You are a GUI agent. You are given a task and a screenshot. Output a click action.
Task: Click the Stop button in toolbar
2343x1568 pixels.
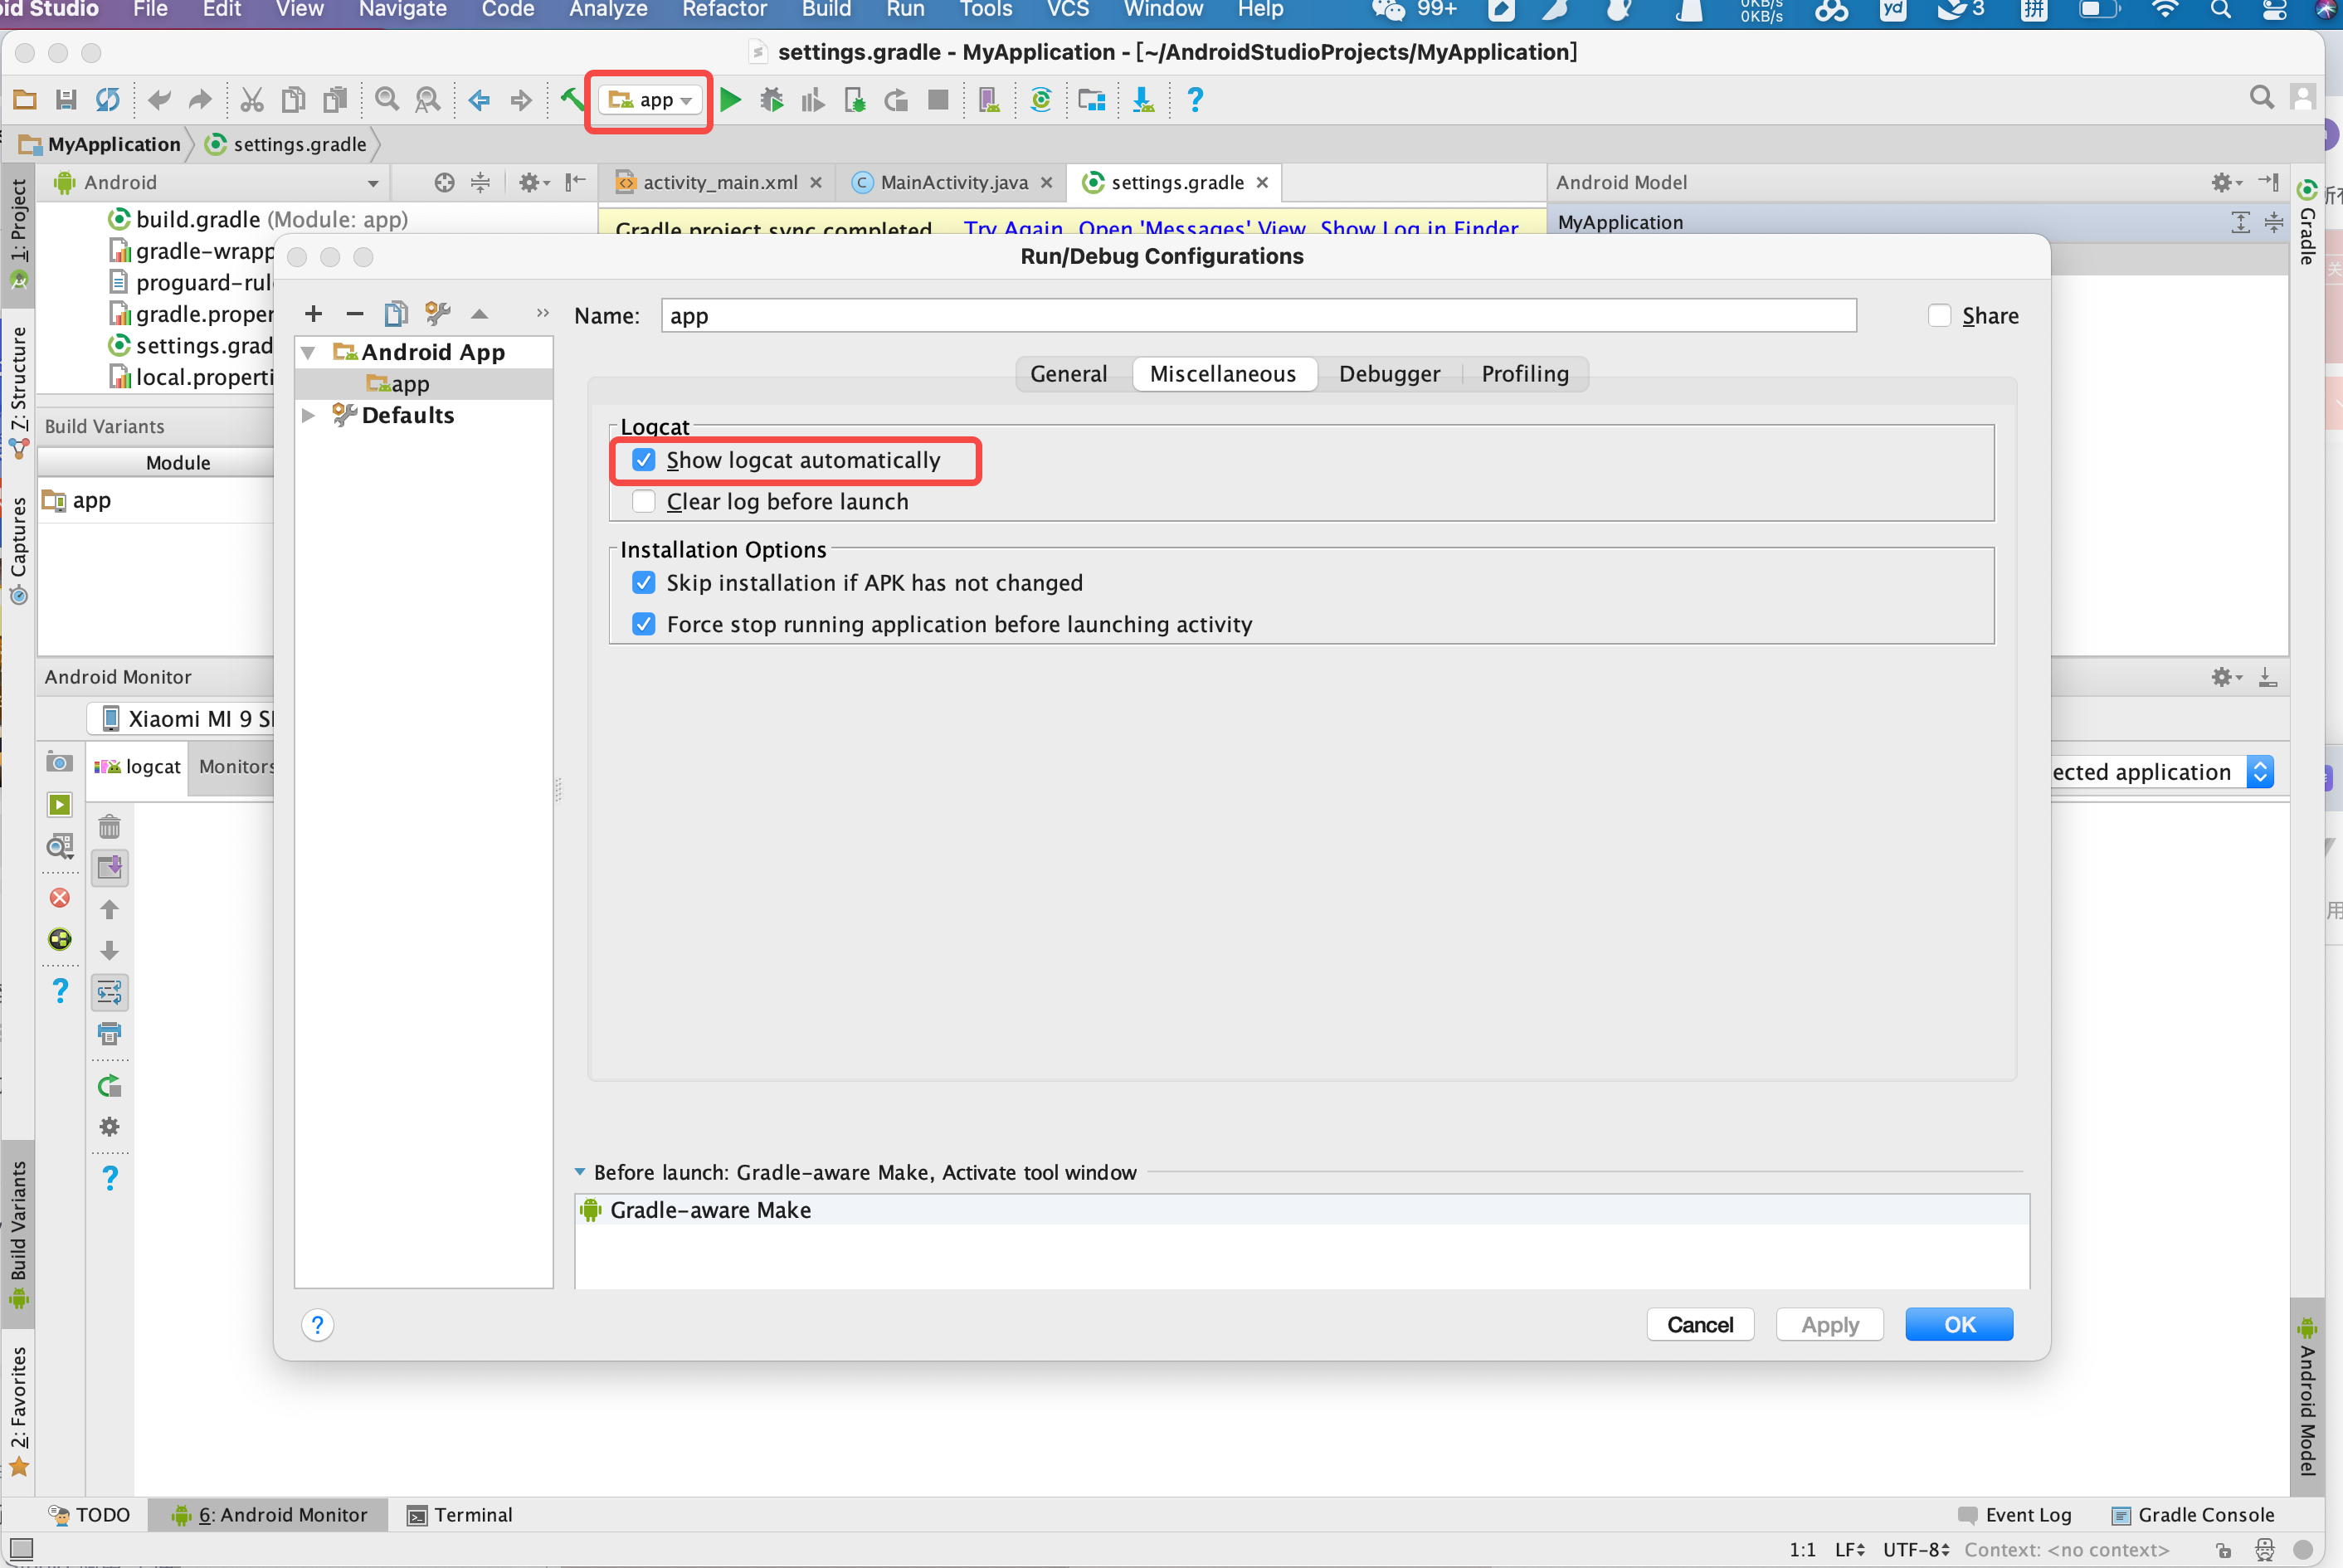tap(937, 100)
